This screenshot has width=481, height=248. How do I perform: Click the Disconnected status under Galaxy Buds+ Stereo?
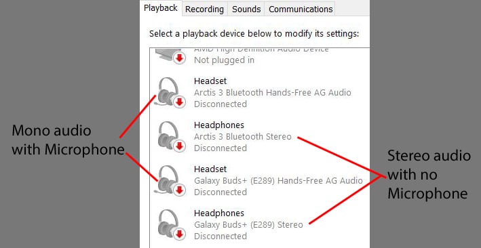[x=220, y=236]
